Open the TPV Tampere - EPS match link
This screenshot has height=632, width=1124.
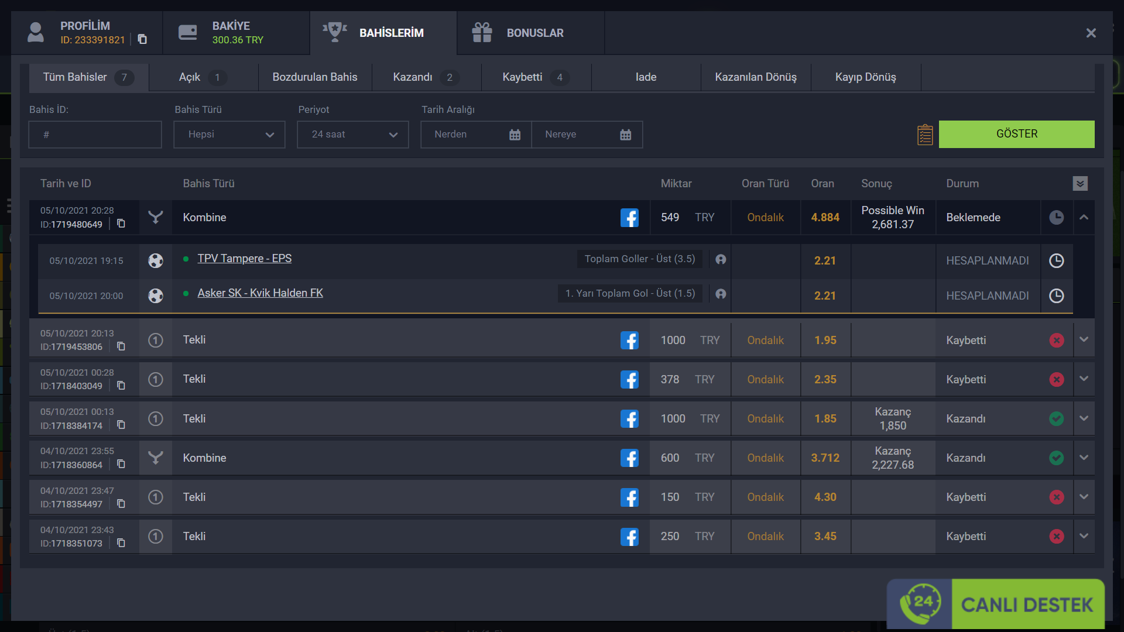[x=245, y=259]
